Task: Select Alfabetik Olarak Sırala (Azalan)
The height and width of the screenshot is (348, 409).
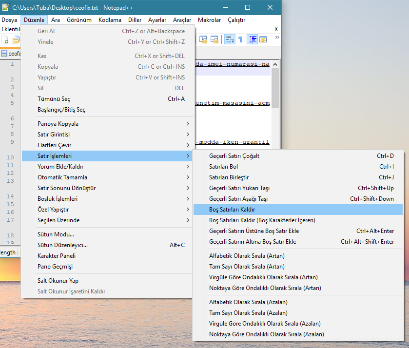Action: (298, 302)
